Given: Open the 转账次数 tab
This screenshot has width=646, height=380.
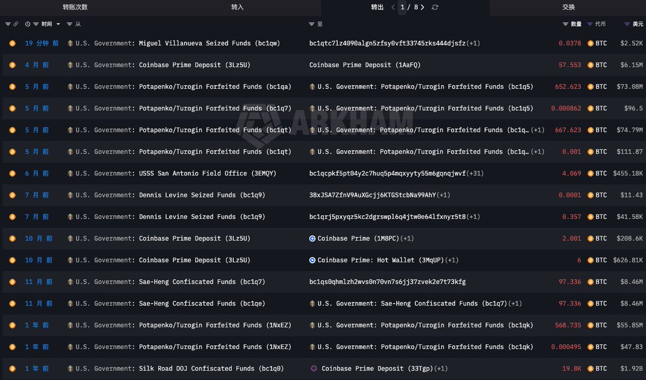Looking at the screenshot, I should pyautogui.click(x=75, y=8).
